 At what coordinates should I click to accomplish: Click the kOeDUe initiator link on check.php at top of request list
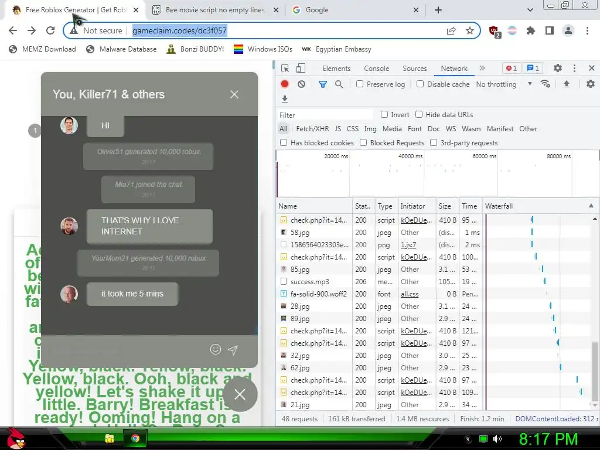417,220
